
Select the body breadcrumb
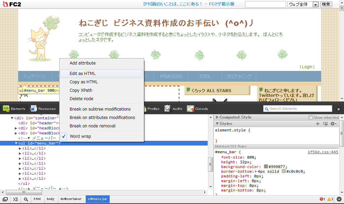pos(50,199)
